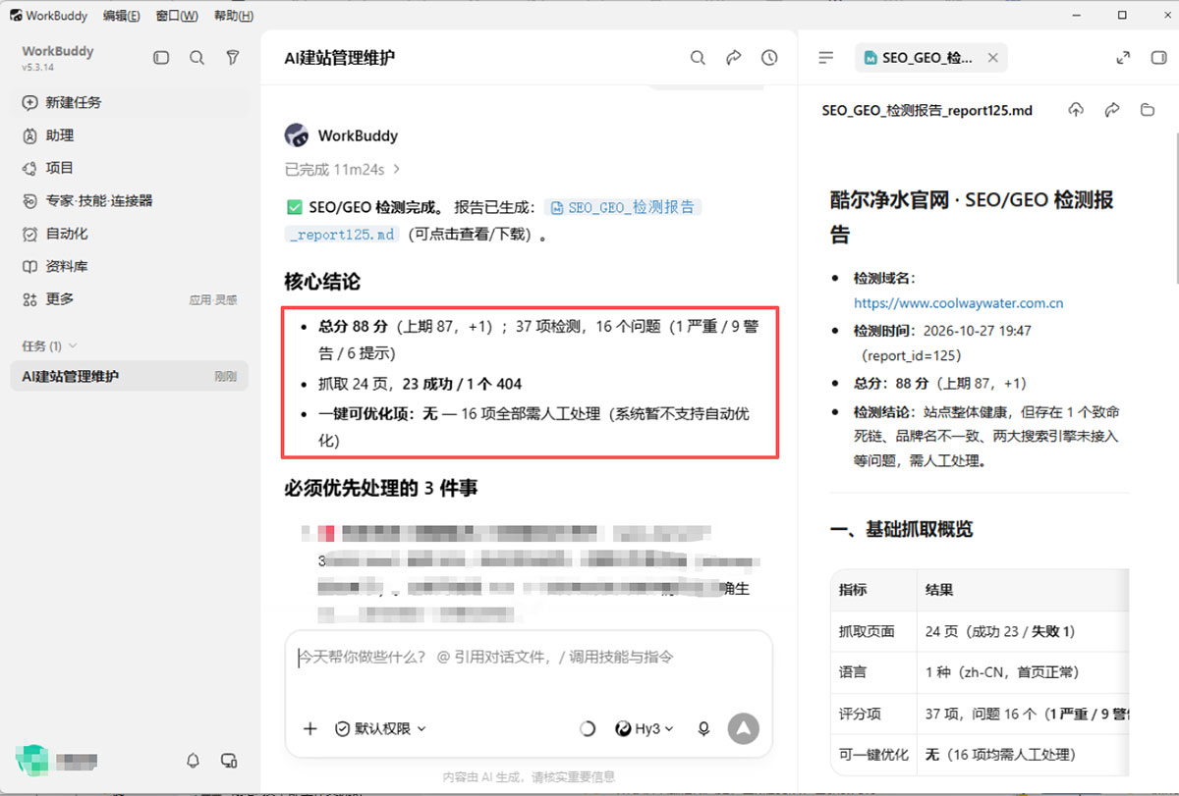Open the 帮助(H) menu

(233, 16)
